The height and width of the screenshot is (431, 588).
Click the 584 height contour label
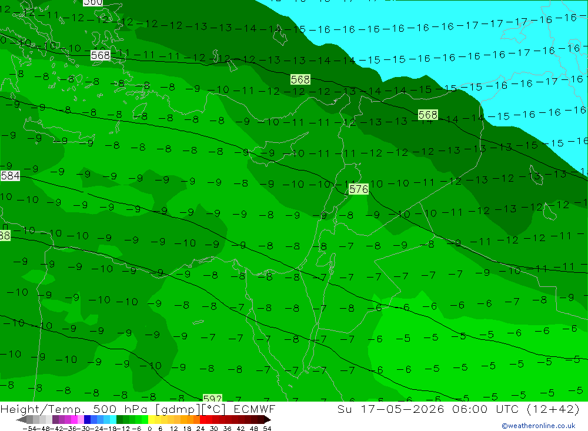[x=10, y=176]
